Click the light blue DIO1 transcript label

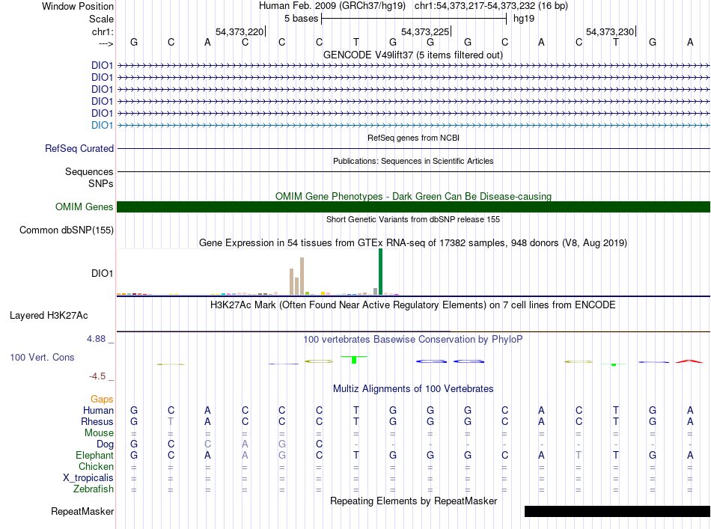(102, 125)
